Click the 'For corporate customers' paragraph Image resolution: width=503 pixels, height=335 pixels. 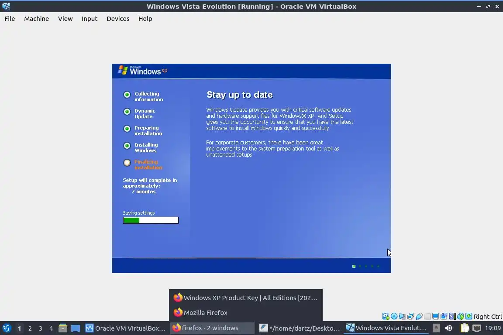tap(272, 148)
